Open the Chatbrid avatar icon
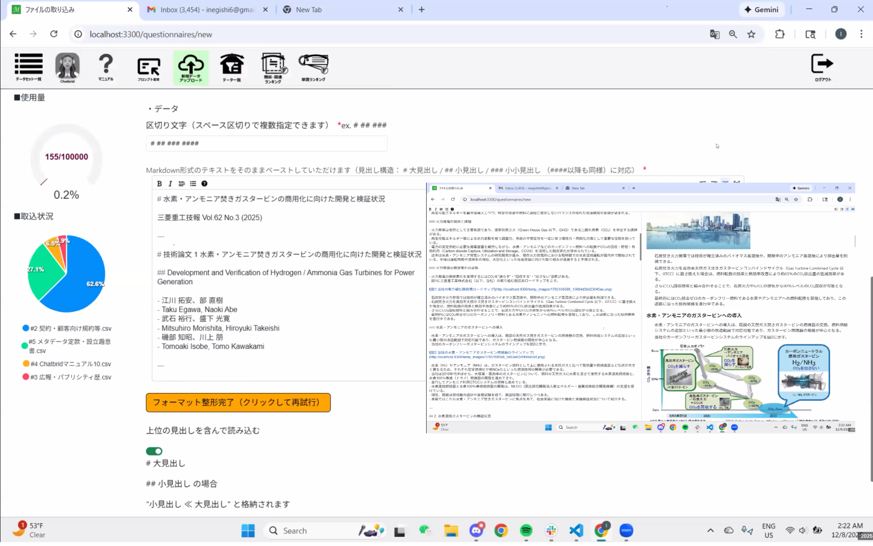Screen dimensions: 873x546 (x=67, y=67)
